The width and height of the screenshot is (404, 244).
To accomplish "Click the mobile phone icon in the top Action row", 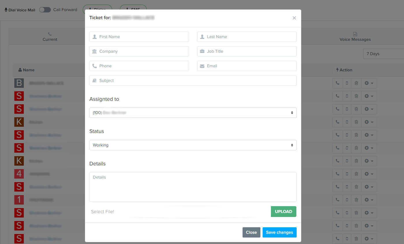I will point(347,83).
